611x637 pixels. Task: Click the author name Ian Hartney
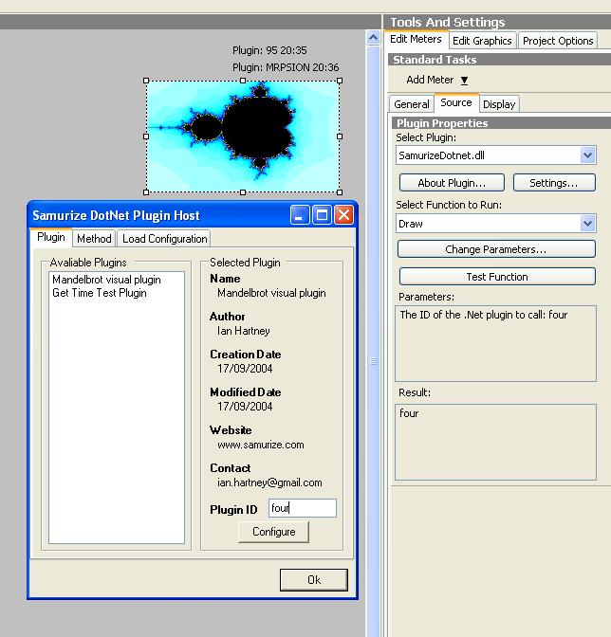tap(243, 331)
